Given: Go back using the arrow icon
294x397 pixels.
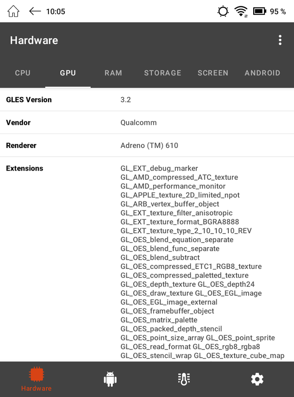Looking at the screenshot, I should pos(35,11).
